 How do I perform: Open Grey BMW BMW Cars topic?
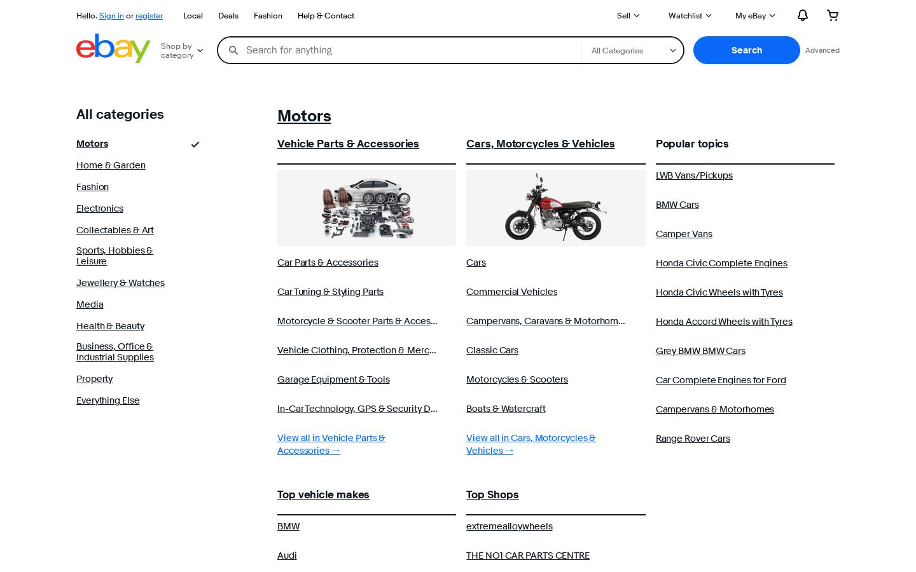[x=700, y=351]
